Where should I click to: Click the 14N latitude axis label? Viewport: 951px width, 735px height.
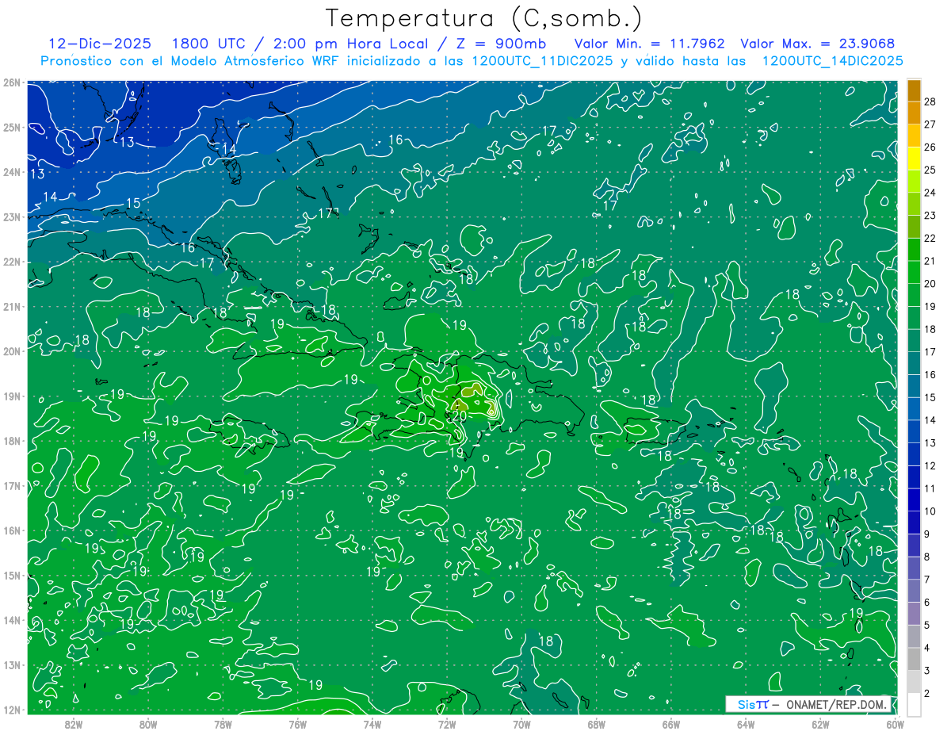coord(11,620)
